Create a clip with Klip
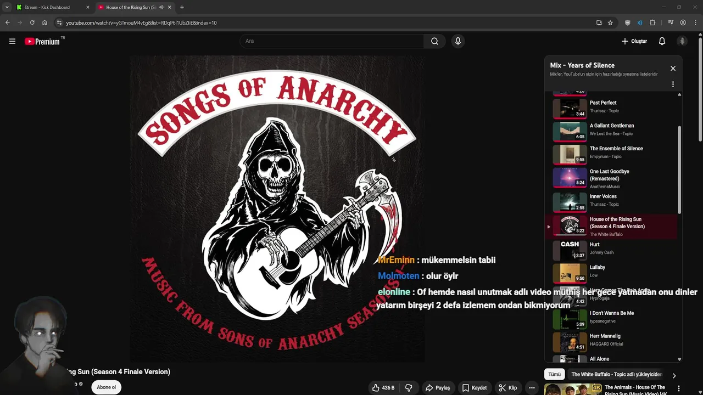The image size is (703, 395). pyautogui.click(x=508, y=388)
